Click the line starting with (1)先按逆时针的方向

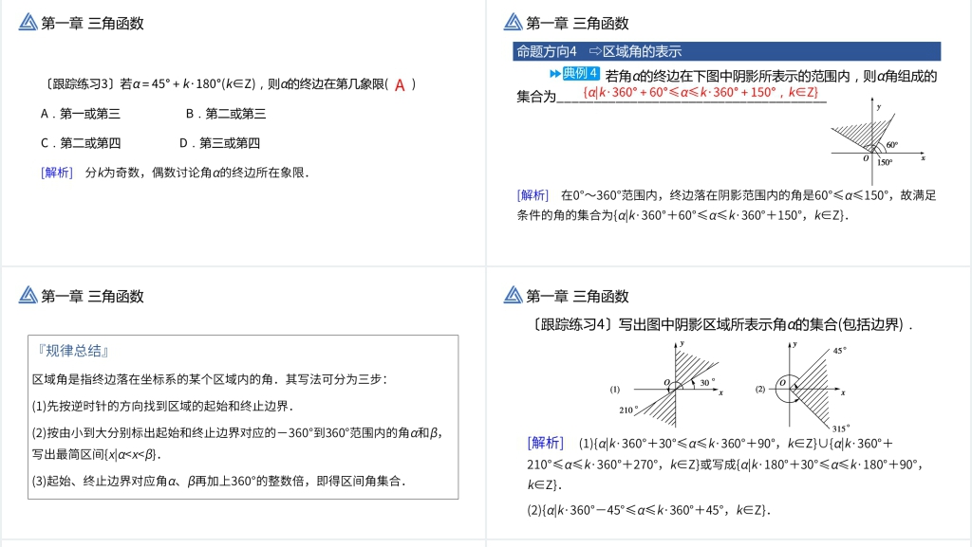pyautogui.click(x=162, y=407)
